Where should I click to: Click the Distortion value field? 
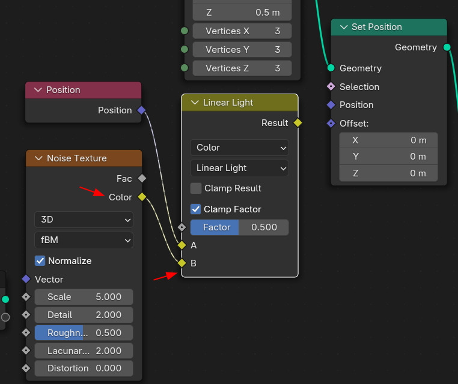(84, 368)
